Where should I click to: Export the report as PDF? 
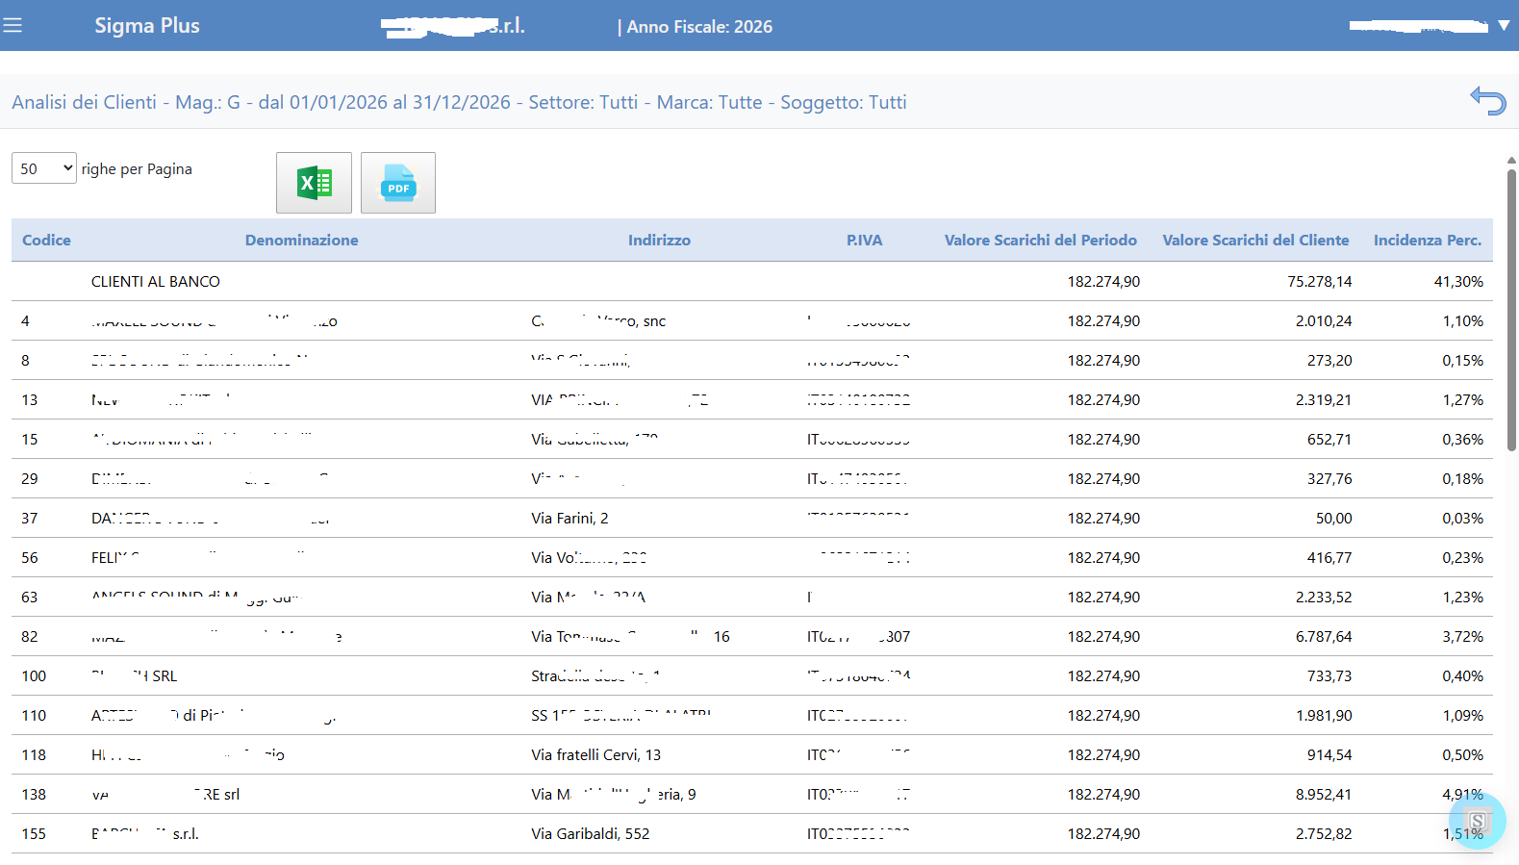pos(397,183)
